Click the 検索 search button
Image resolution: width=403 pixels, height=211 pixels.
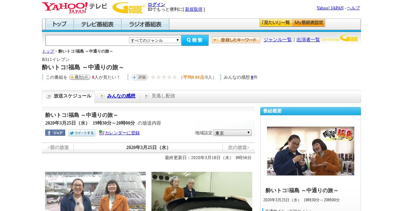195,40
